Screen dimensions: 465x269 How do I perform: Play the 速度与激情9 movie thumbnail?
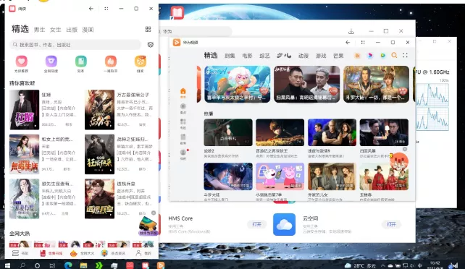(x=332, y=132)
